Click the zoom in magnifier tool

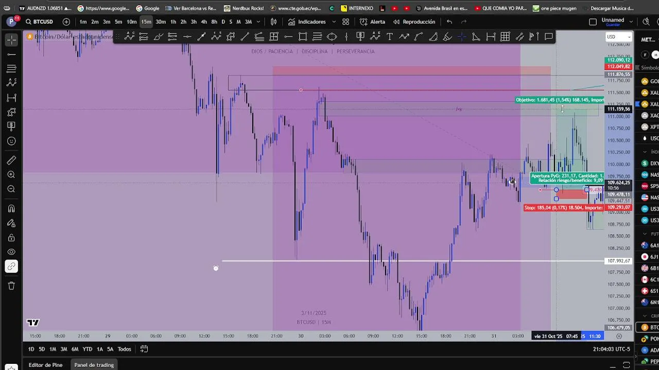pyautogui.click(x=11, y=175)
